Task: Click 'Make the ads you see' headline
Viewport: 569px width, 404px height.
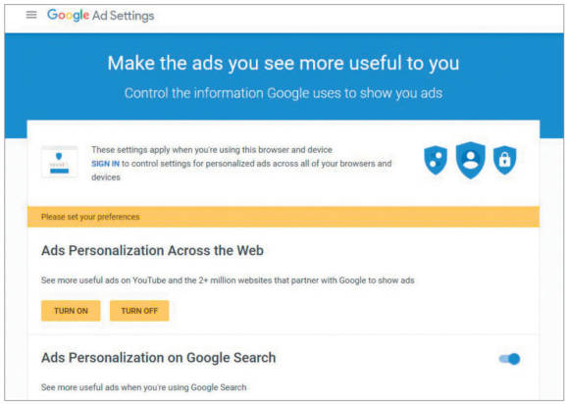Action: [x=284, y=63]
